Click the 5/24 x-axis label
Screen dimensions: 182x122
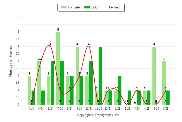tap(41, 109)
